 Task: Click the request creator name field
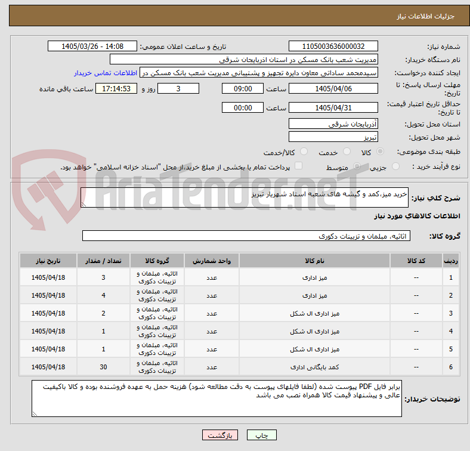point(259,73)
